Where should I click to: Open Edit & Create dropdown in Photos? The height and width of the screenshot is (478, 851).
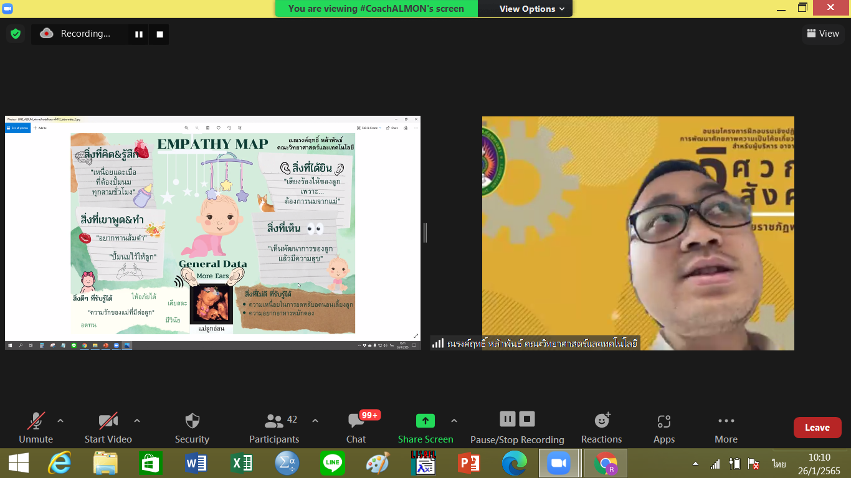click(x=368, y=128)
